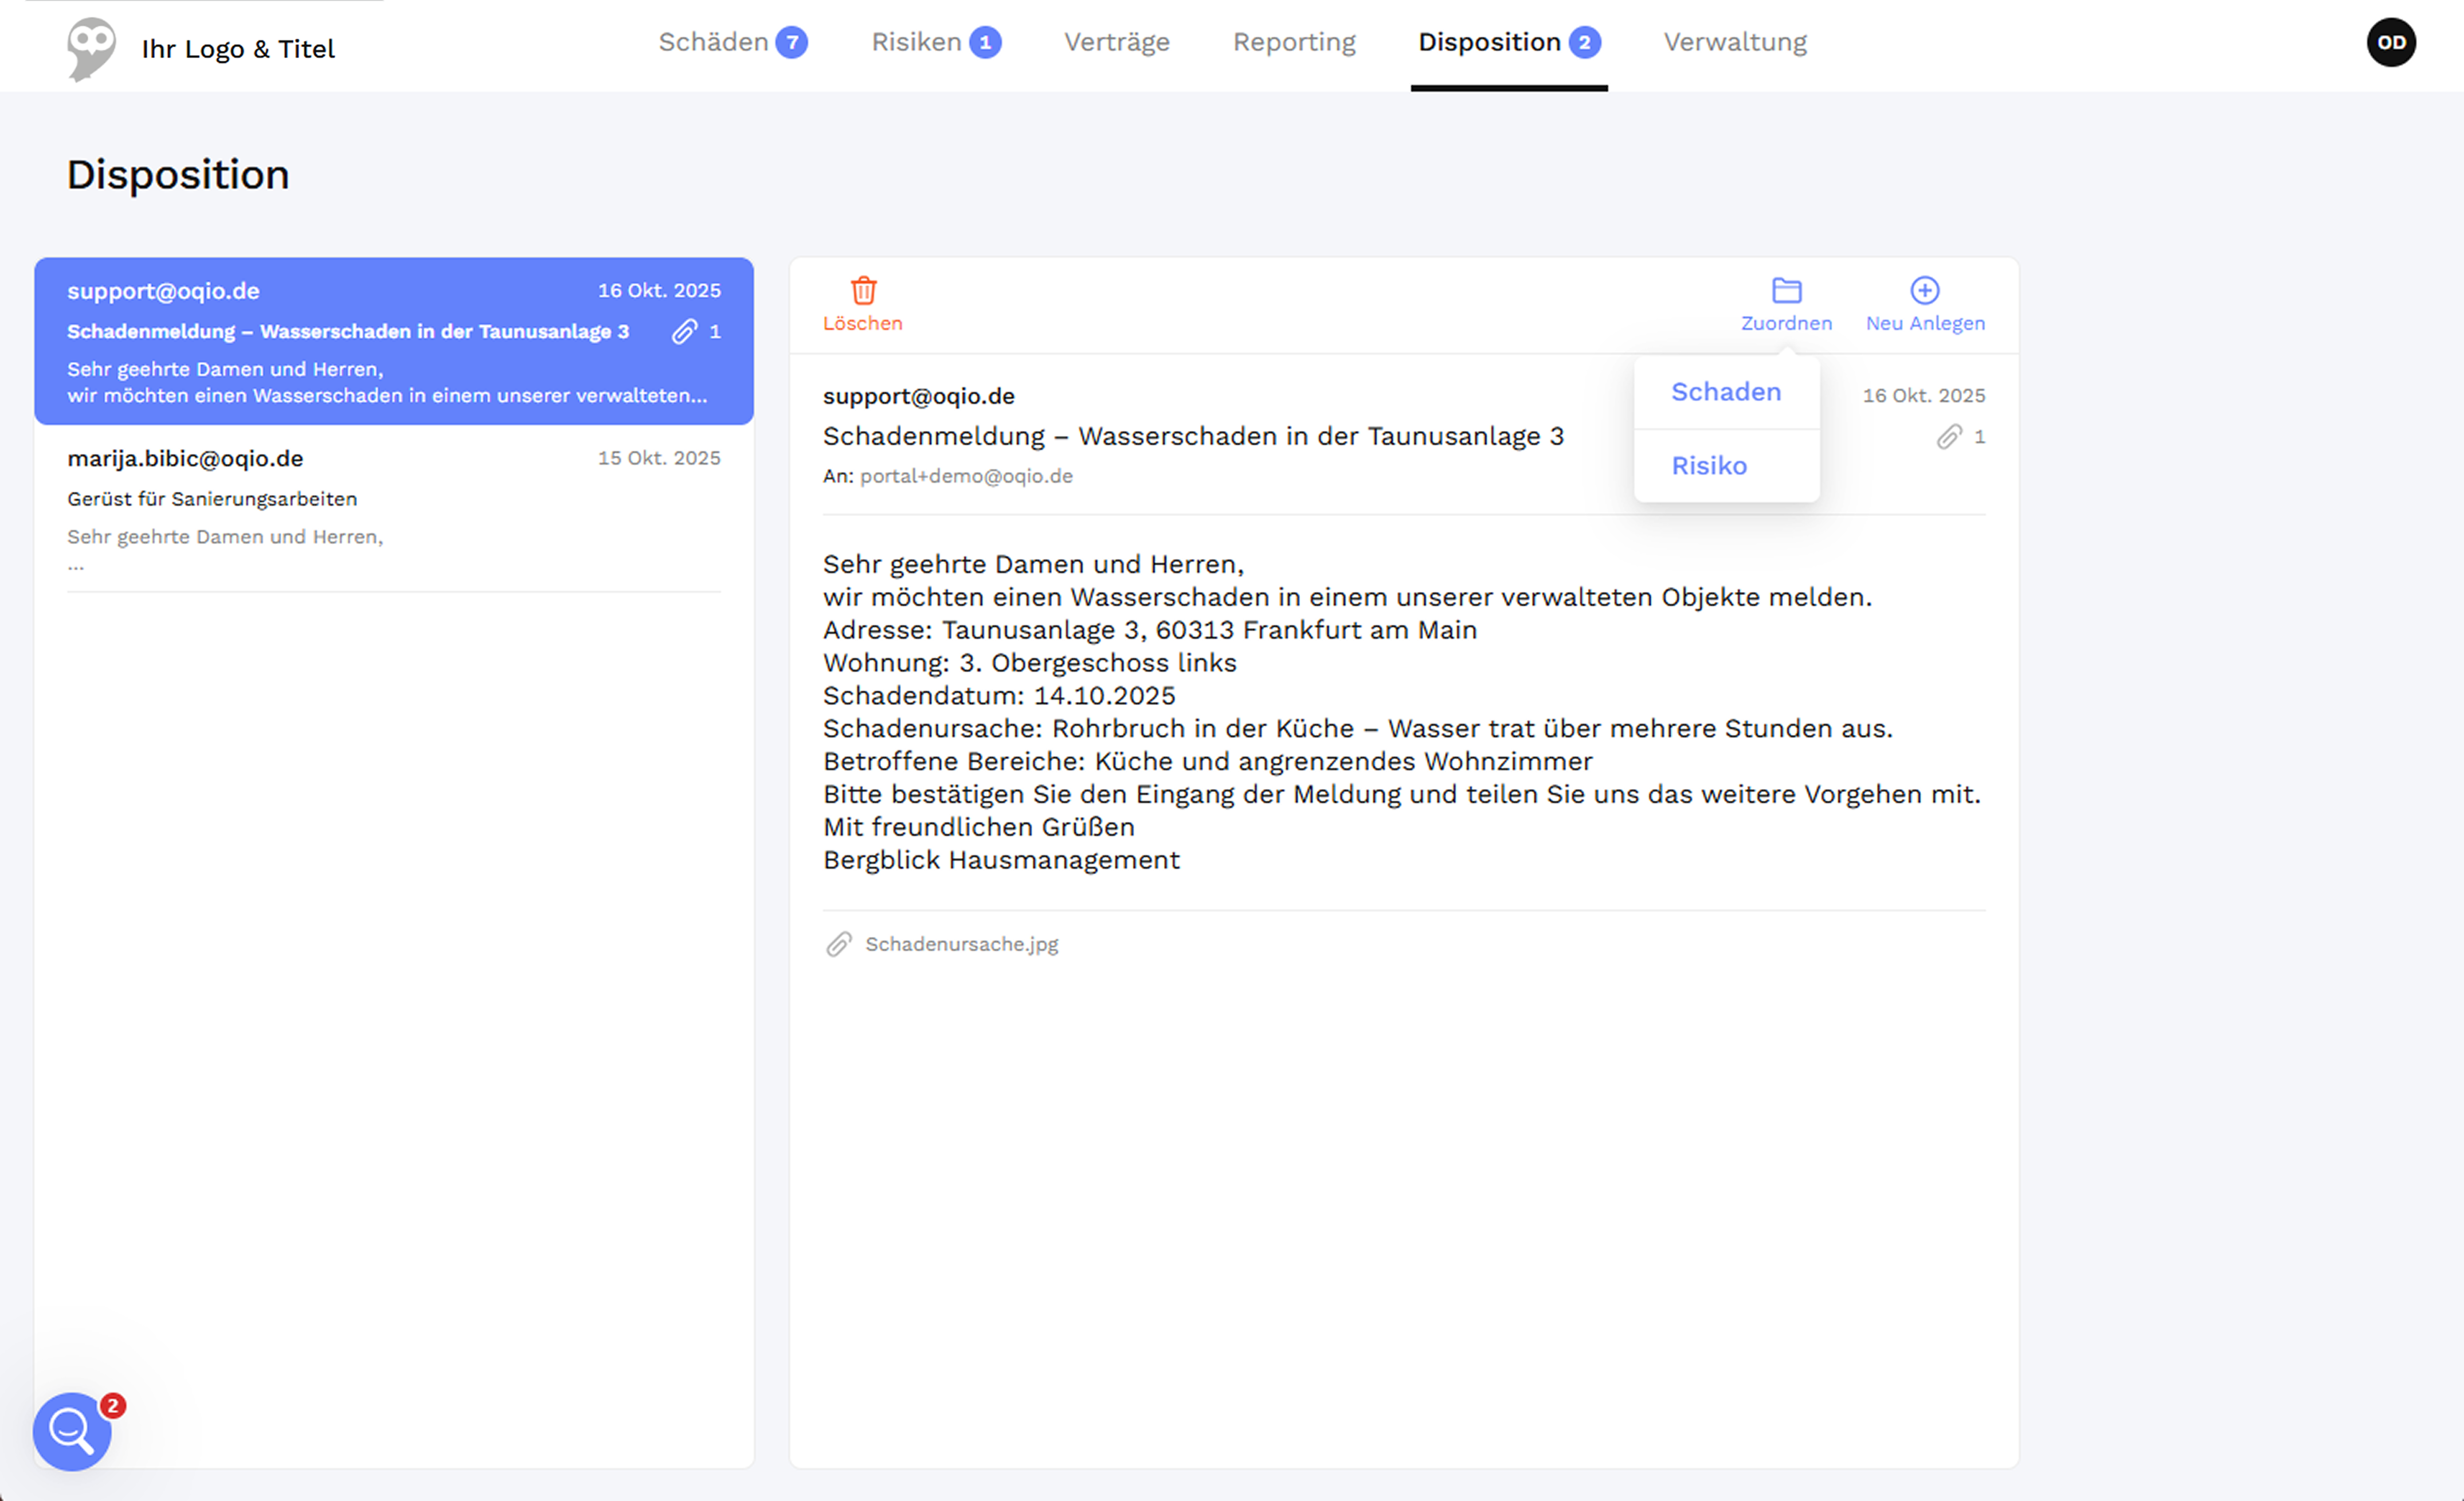The height and width of the screenshot is (1501, 2464).
Task: Choose Risiko in the assign dropdown
Action: click(x=1709, y=466)
